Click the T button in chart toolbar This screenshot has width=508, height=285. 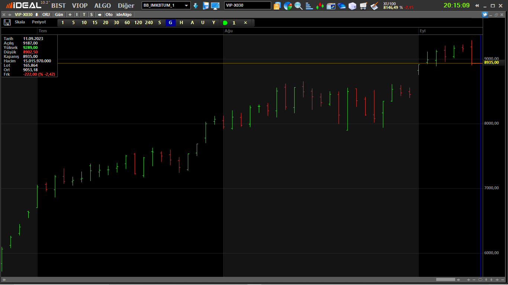(84, 14)
